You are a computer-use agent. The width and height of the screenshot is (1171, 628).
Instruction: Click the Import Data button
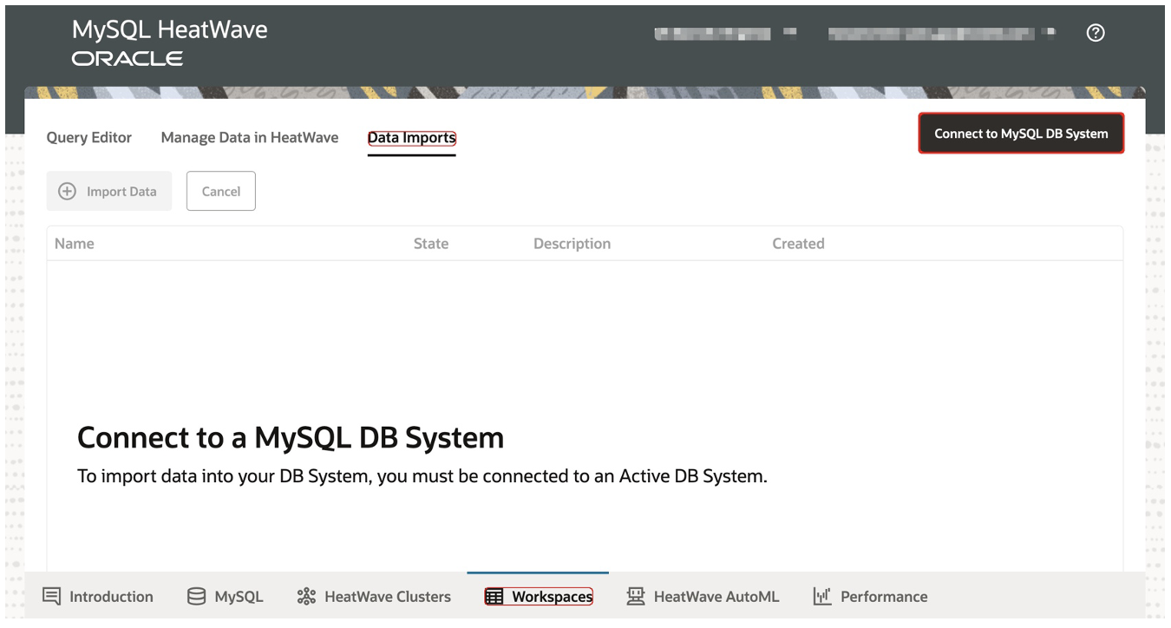click(108, 191)
